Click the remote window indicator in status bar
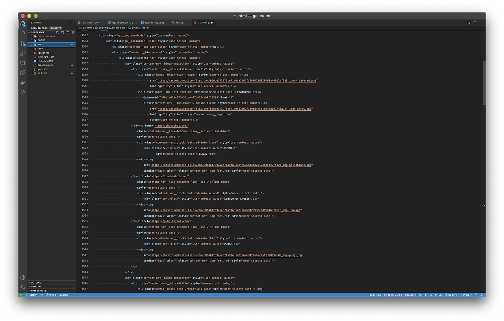Screen dimensions: 504x321 [21, 295]
